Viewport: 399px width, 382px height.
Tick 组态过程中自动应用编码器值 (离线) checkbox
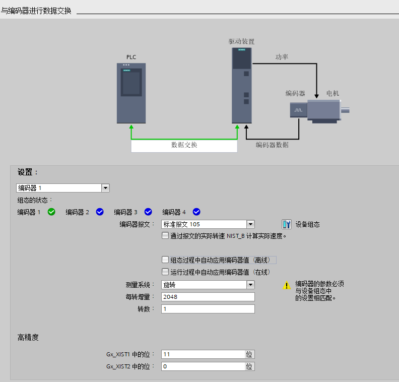(x=165, y=260)
